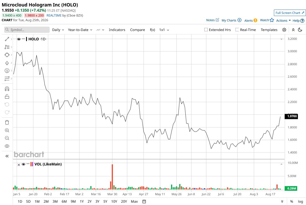Viewport: 306px width, 205px height.
Task: Open HOLO series more options dots
Action: (24, 39)
